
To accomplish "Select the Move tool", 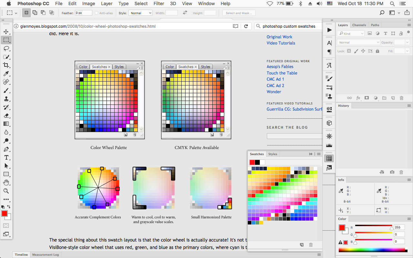I will coord(6,32).
